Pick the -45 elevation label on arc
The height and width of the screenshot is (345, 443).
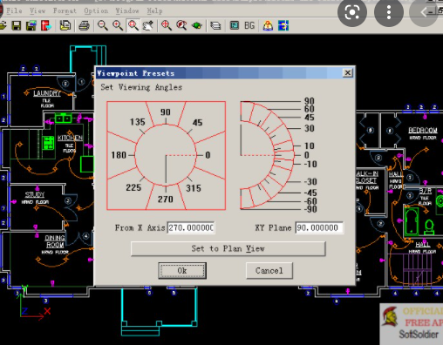tap(310, 193)
